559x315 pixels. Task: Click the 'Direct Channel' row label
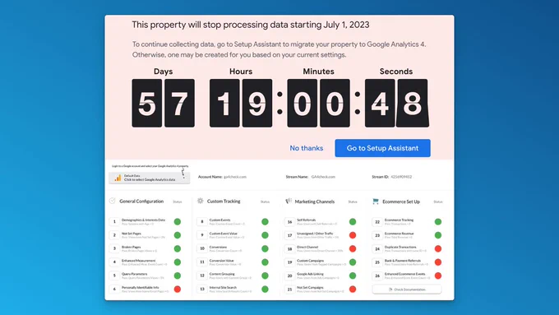click(307, 247)
